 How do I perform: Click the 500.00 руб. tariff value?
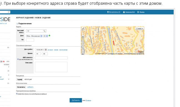click(28, 79)
